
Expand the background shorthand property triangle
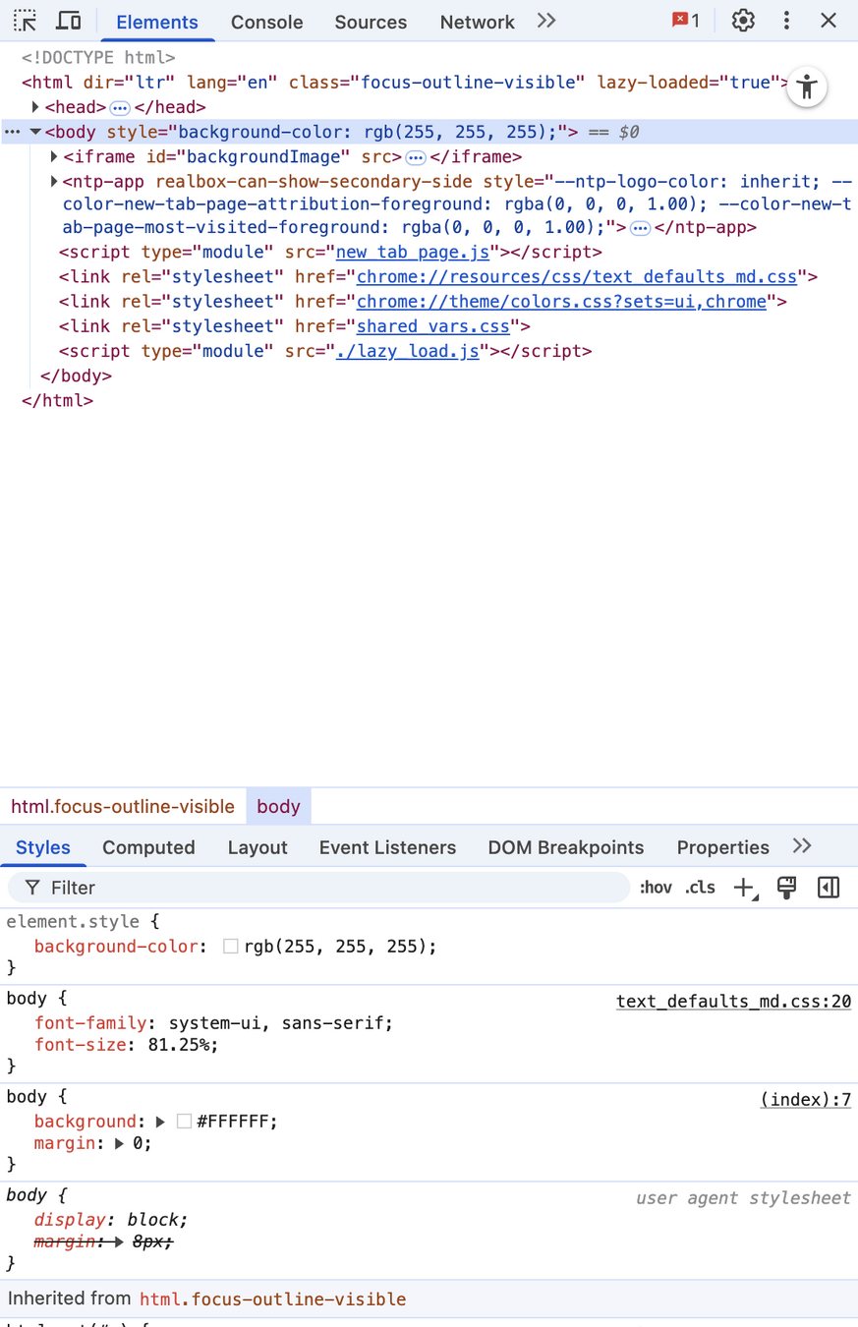click(x=160, y=1122)
